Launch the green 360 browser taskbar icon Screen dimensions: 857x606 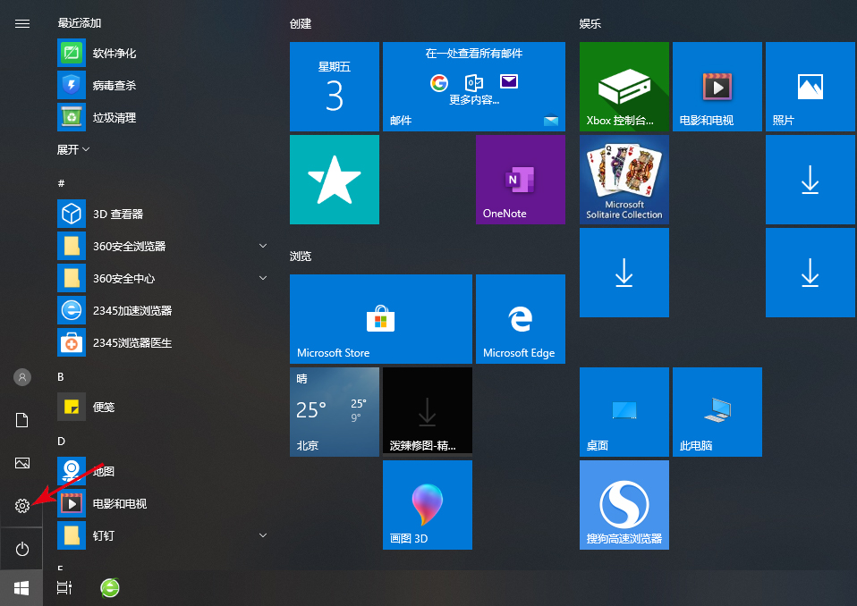pos(110,588)
